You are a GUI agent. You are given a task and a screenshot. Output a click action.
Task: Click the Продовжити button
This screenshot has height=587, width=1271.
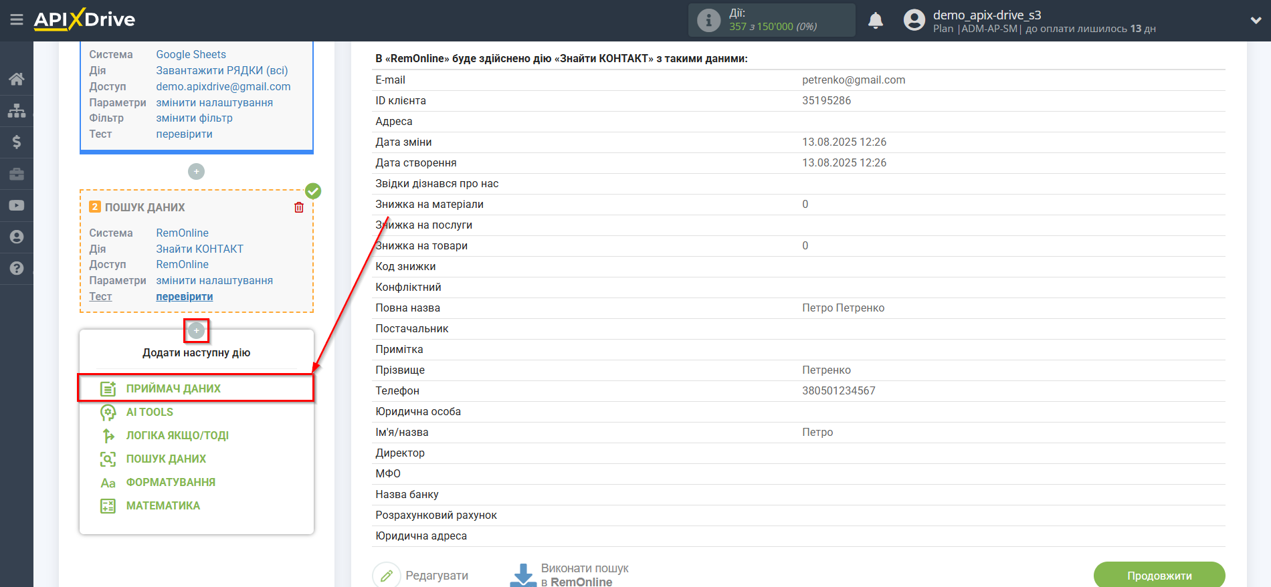1159,575
